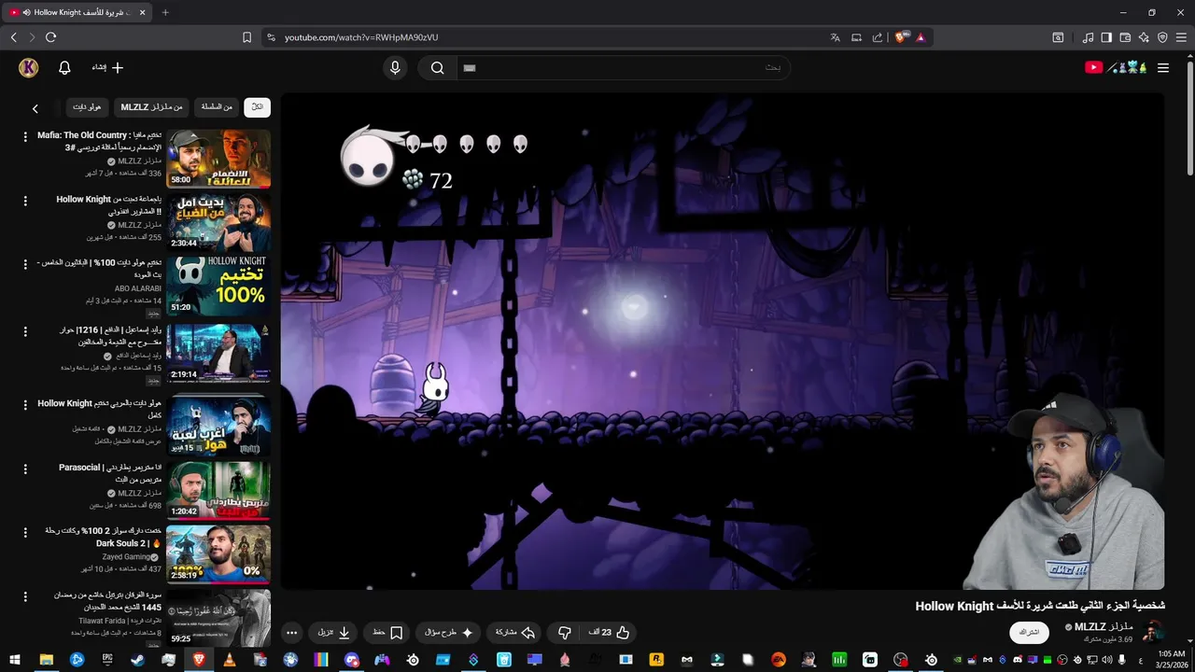Viewport: 1195px width, 672px height.
Task: Open options menu for Parasocial video
Action: [25, 469]
